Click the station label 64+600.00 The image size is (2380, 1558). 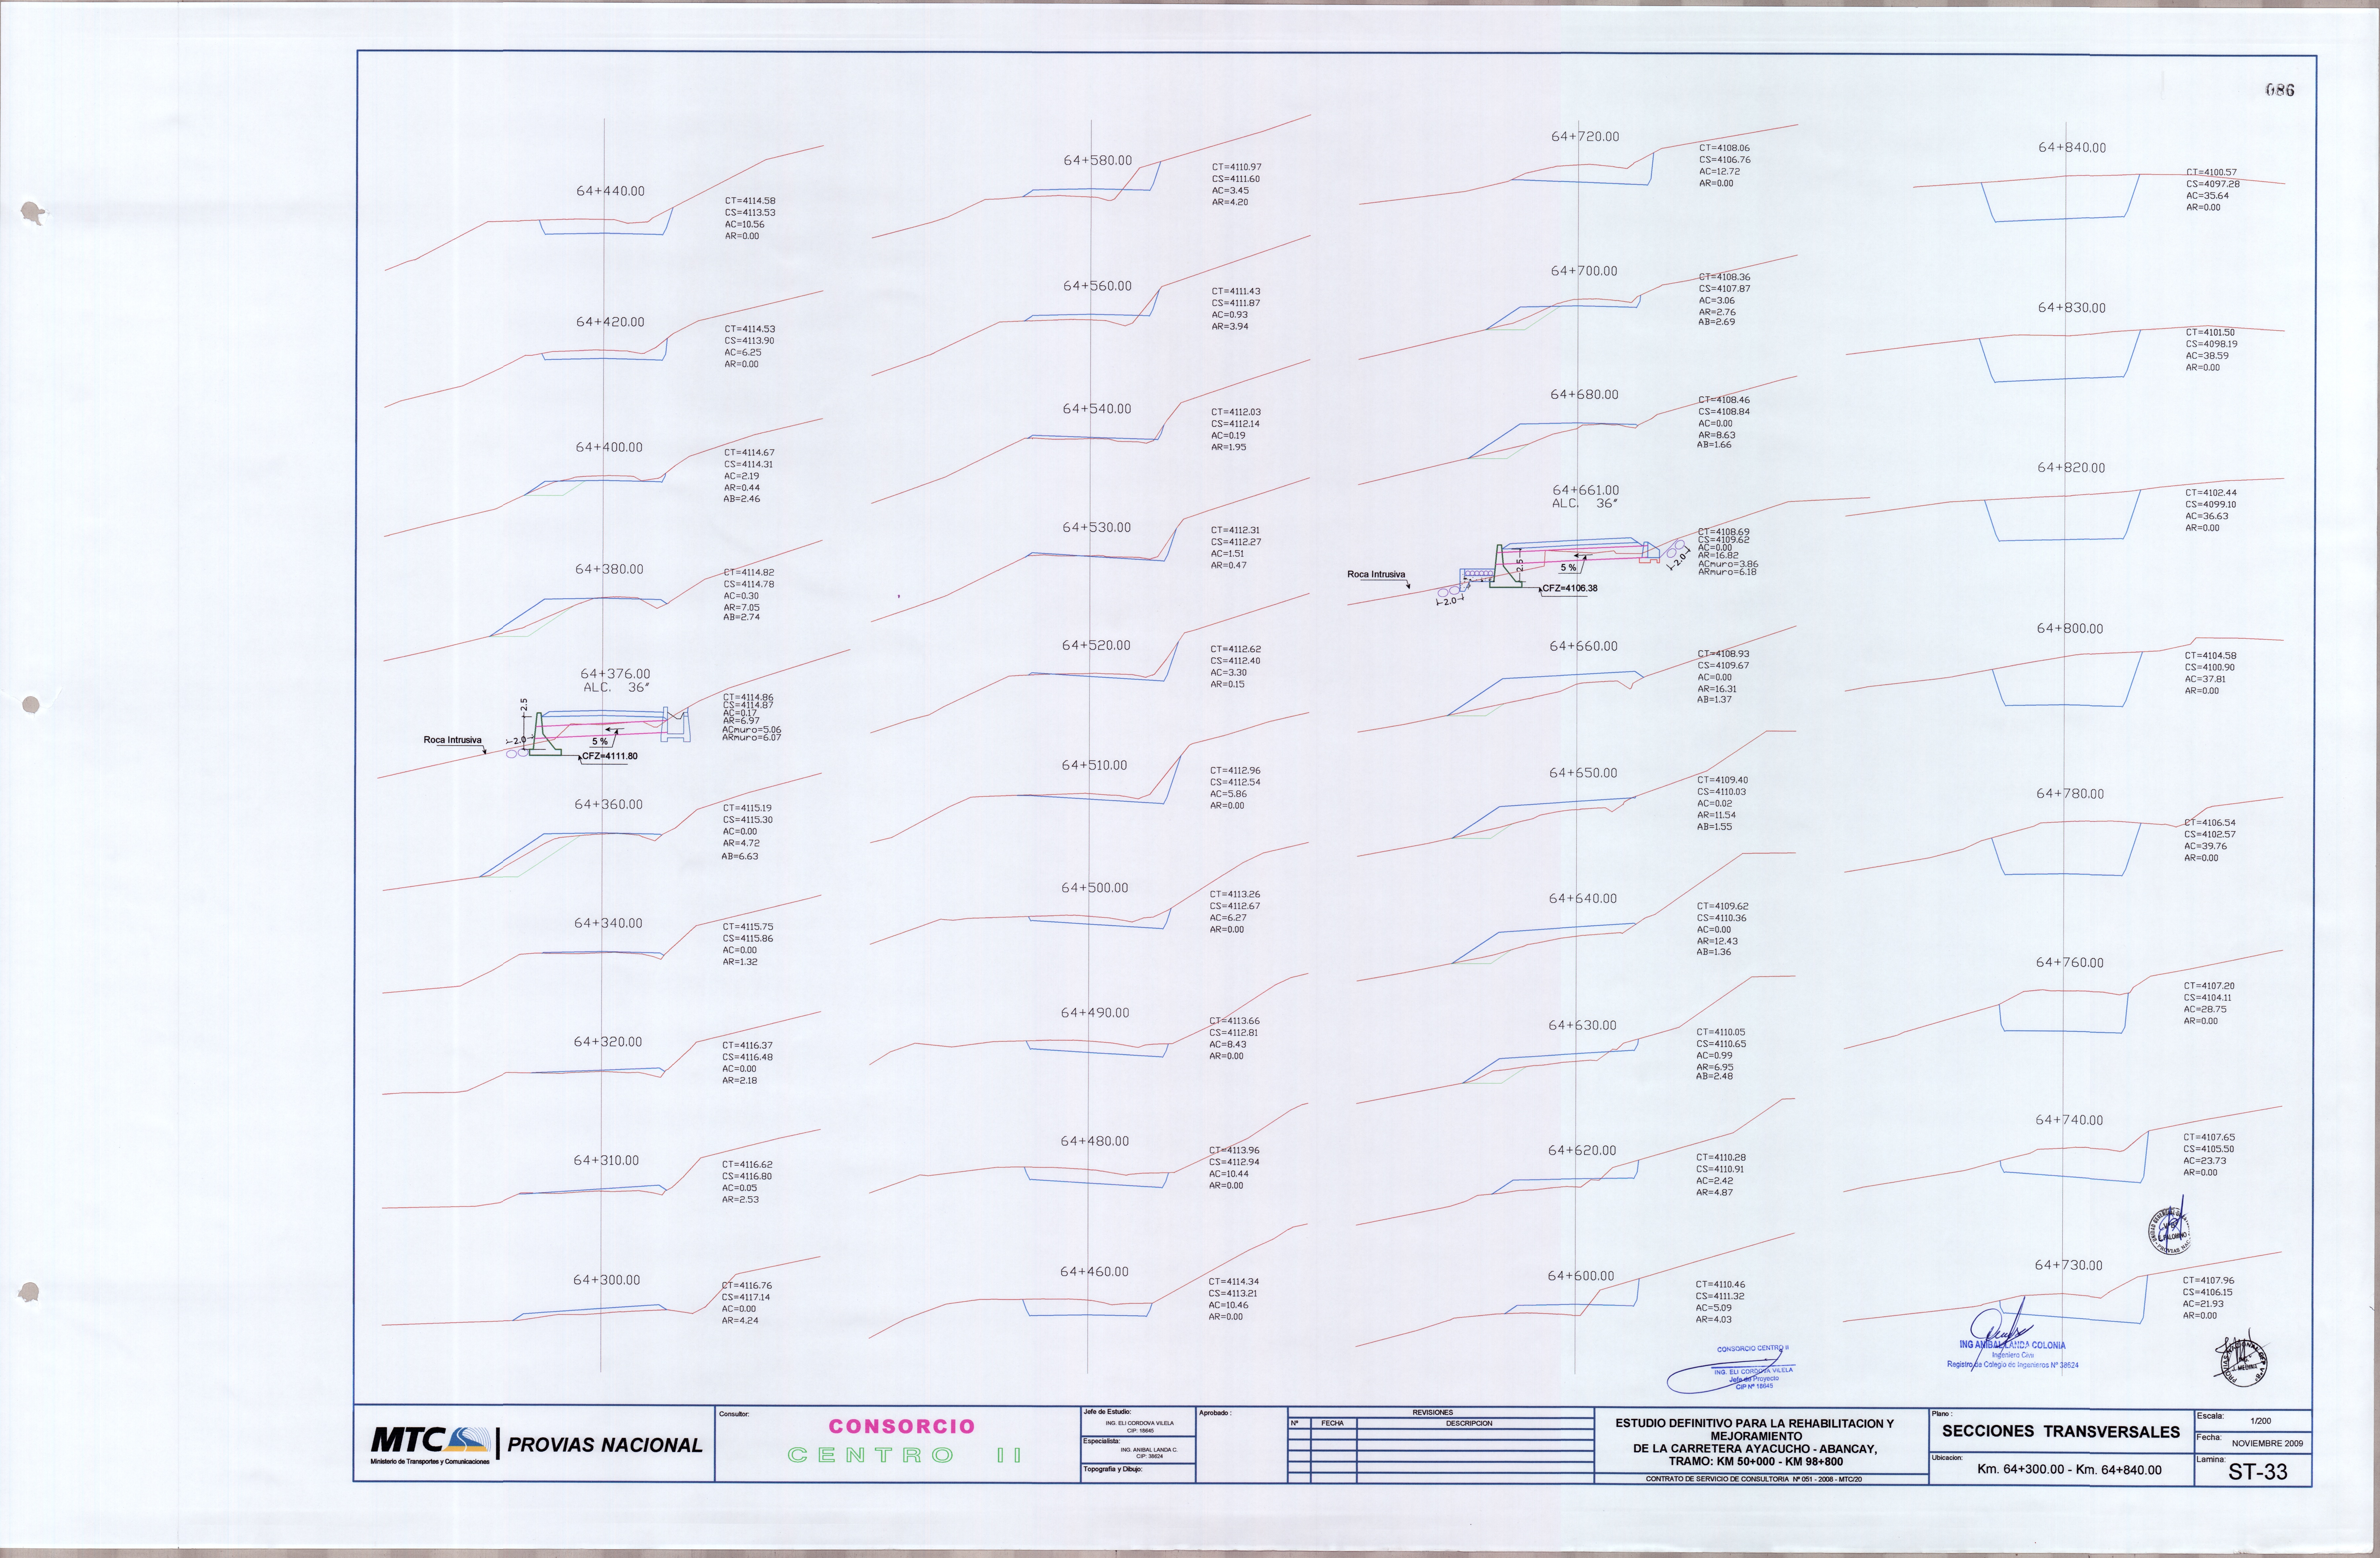coord(1581,1276)
